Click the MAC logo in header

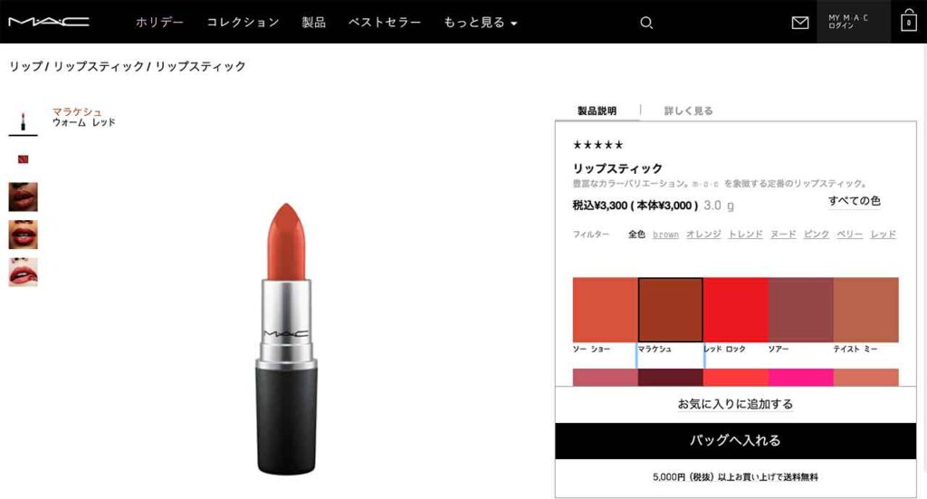49,22
